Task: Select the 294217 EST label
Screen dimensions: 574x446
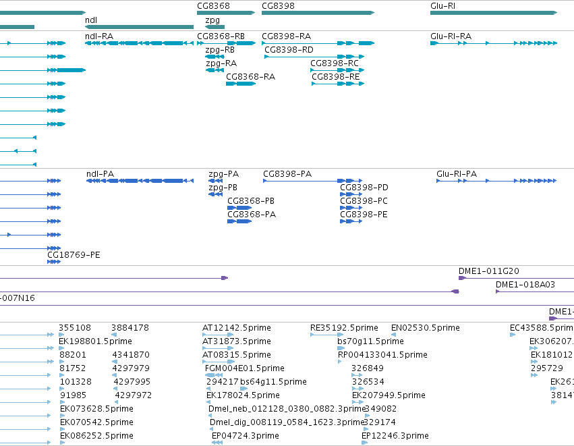Action: 222,382
